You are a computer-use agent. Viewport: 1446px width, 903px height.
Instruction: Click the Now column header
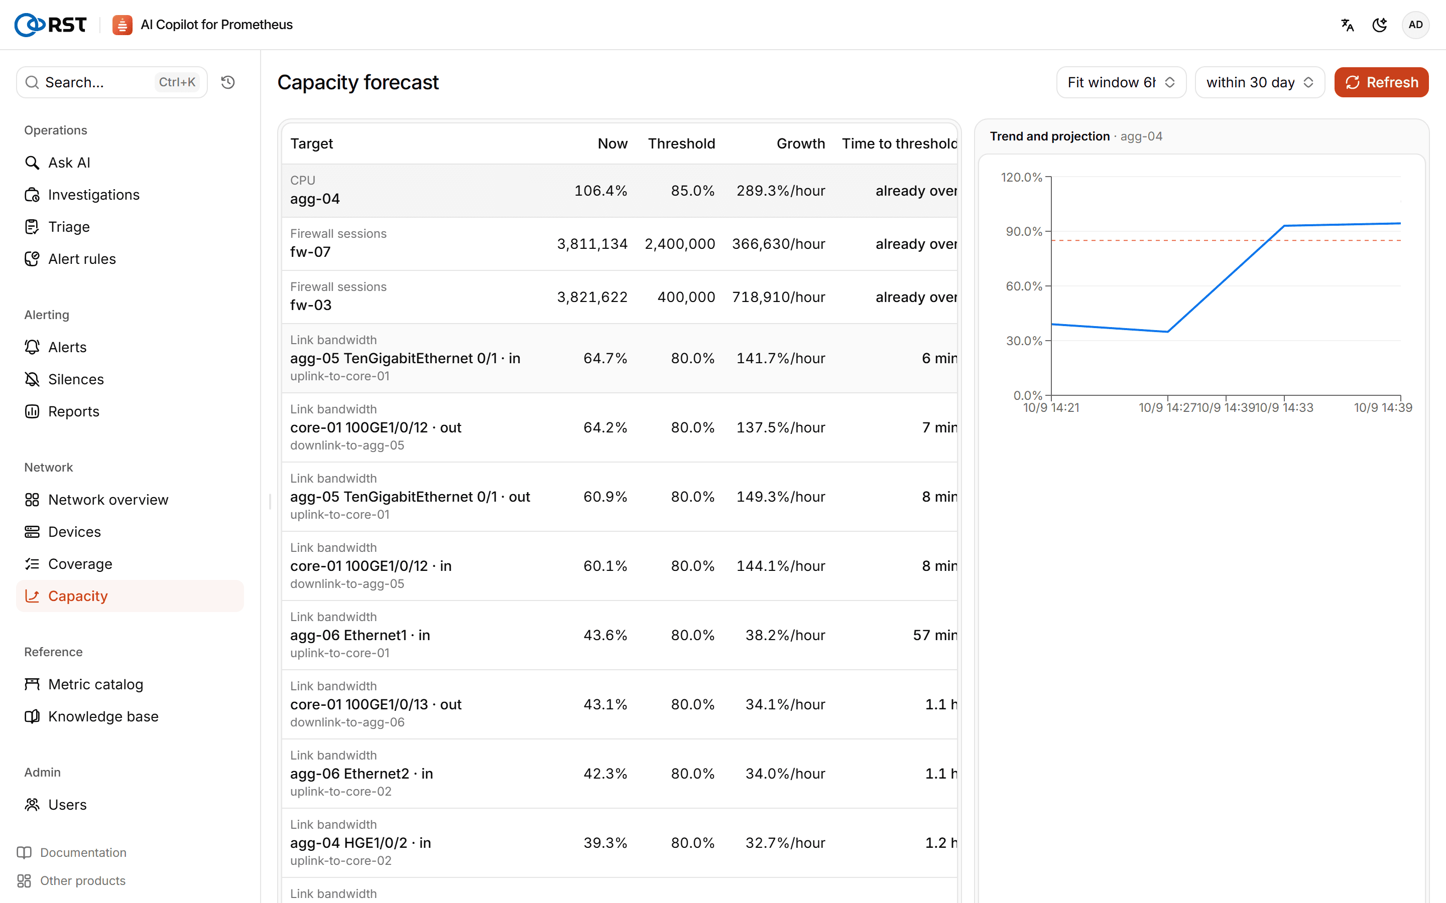613,144
